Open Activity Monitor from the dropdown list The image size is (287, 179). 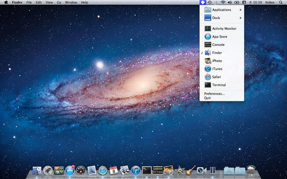pos(224,29)
